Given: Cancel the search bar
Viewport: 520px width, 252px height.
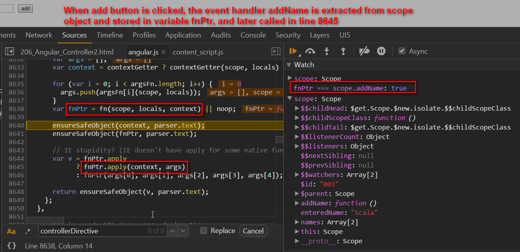Looking at the screenshot, I should pyautogui.click(x=253, y=231).
